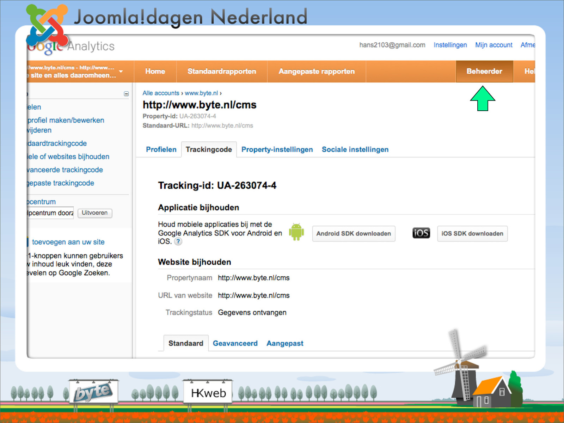Select the Tracking-id: UA-263074-4 heading
This screenshot has width=564, height=423.
[217, 185]
